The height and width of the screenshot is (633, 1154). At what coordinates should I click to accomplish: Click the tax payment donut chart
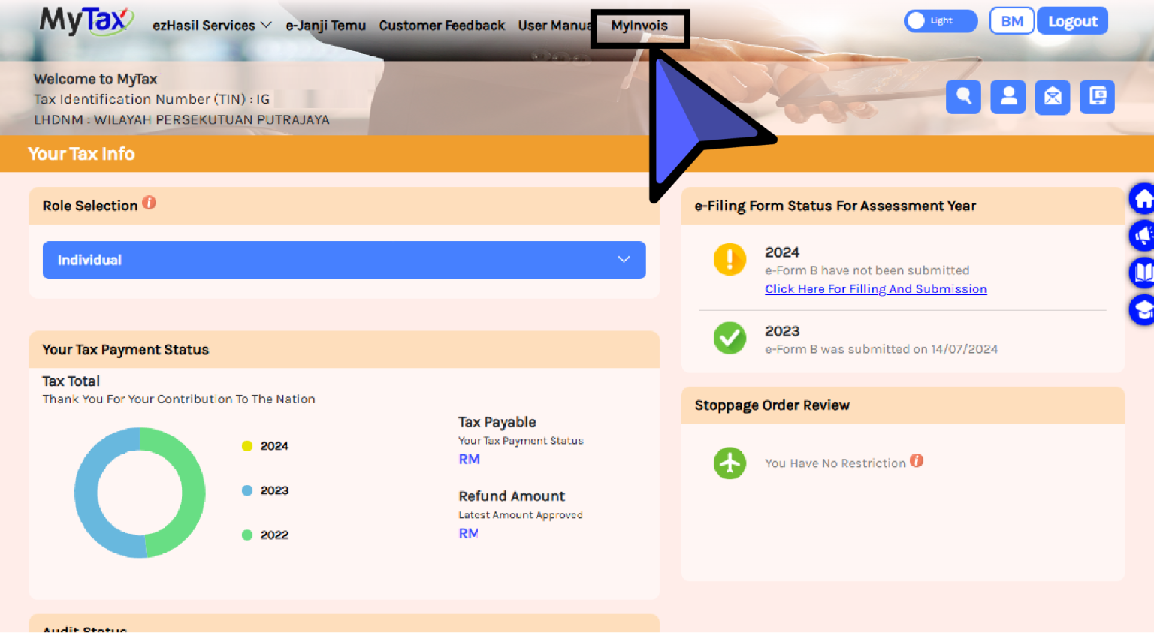[x=140, y=492]
